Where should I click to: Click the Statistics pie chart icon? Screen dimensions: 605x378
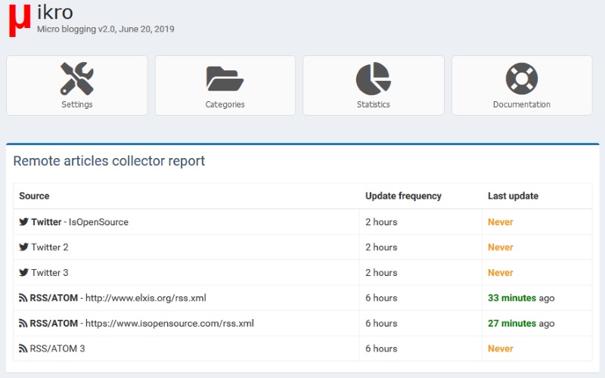pyautogui.click(x=374, y=78)
